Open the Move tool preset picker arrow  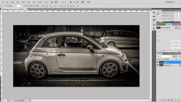coord(2,6)
